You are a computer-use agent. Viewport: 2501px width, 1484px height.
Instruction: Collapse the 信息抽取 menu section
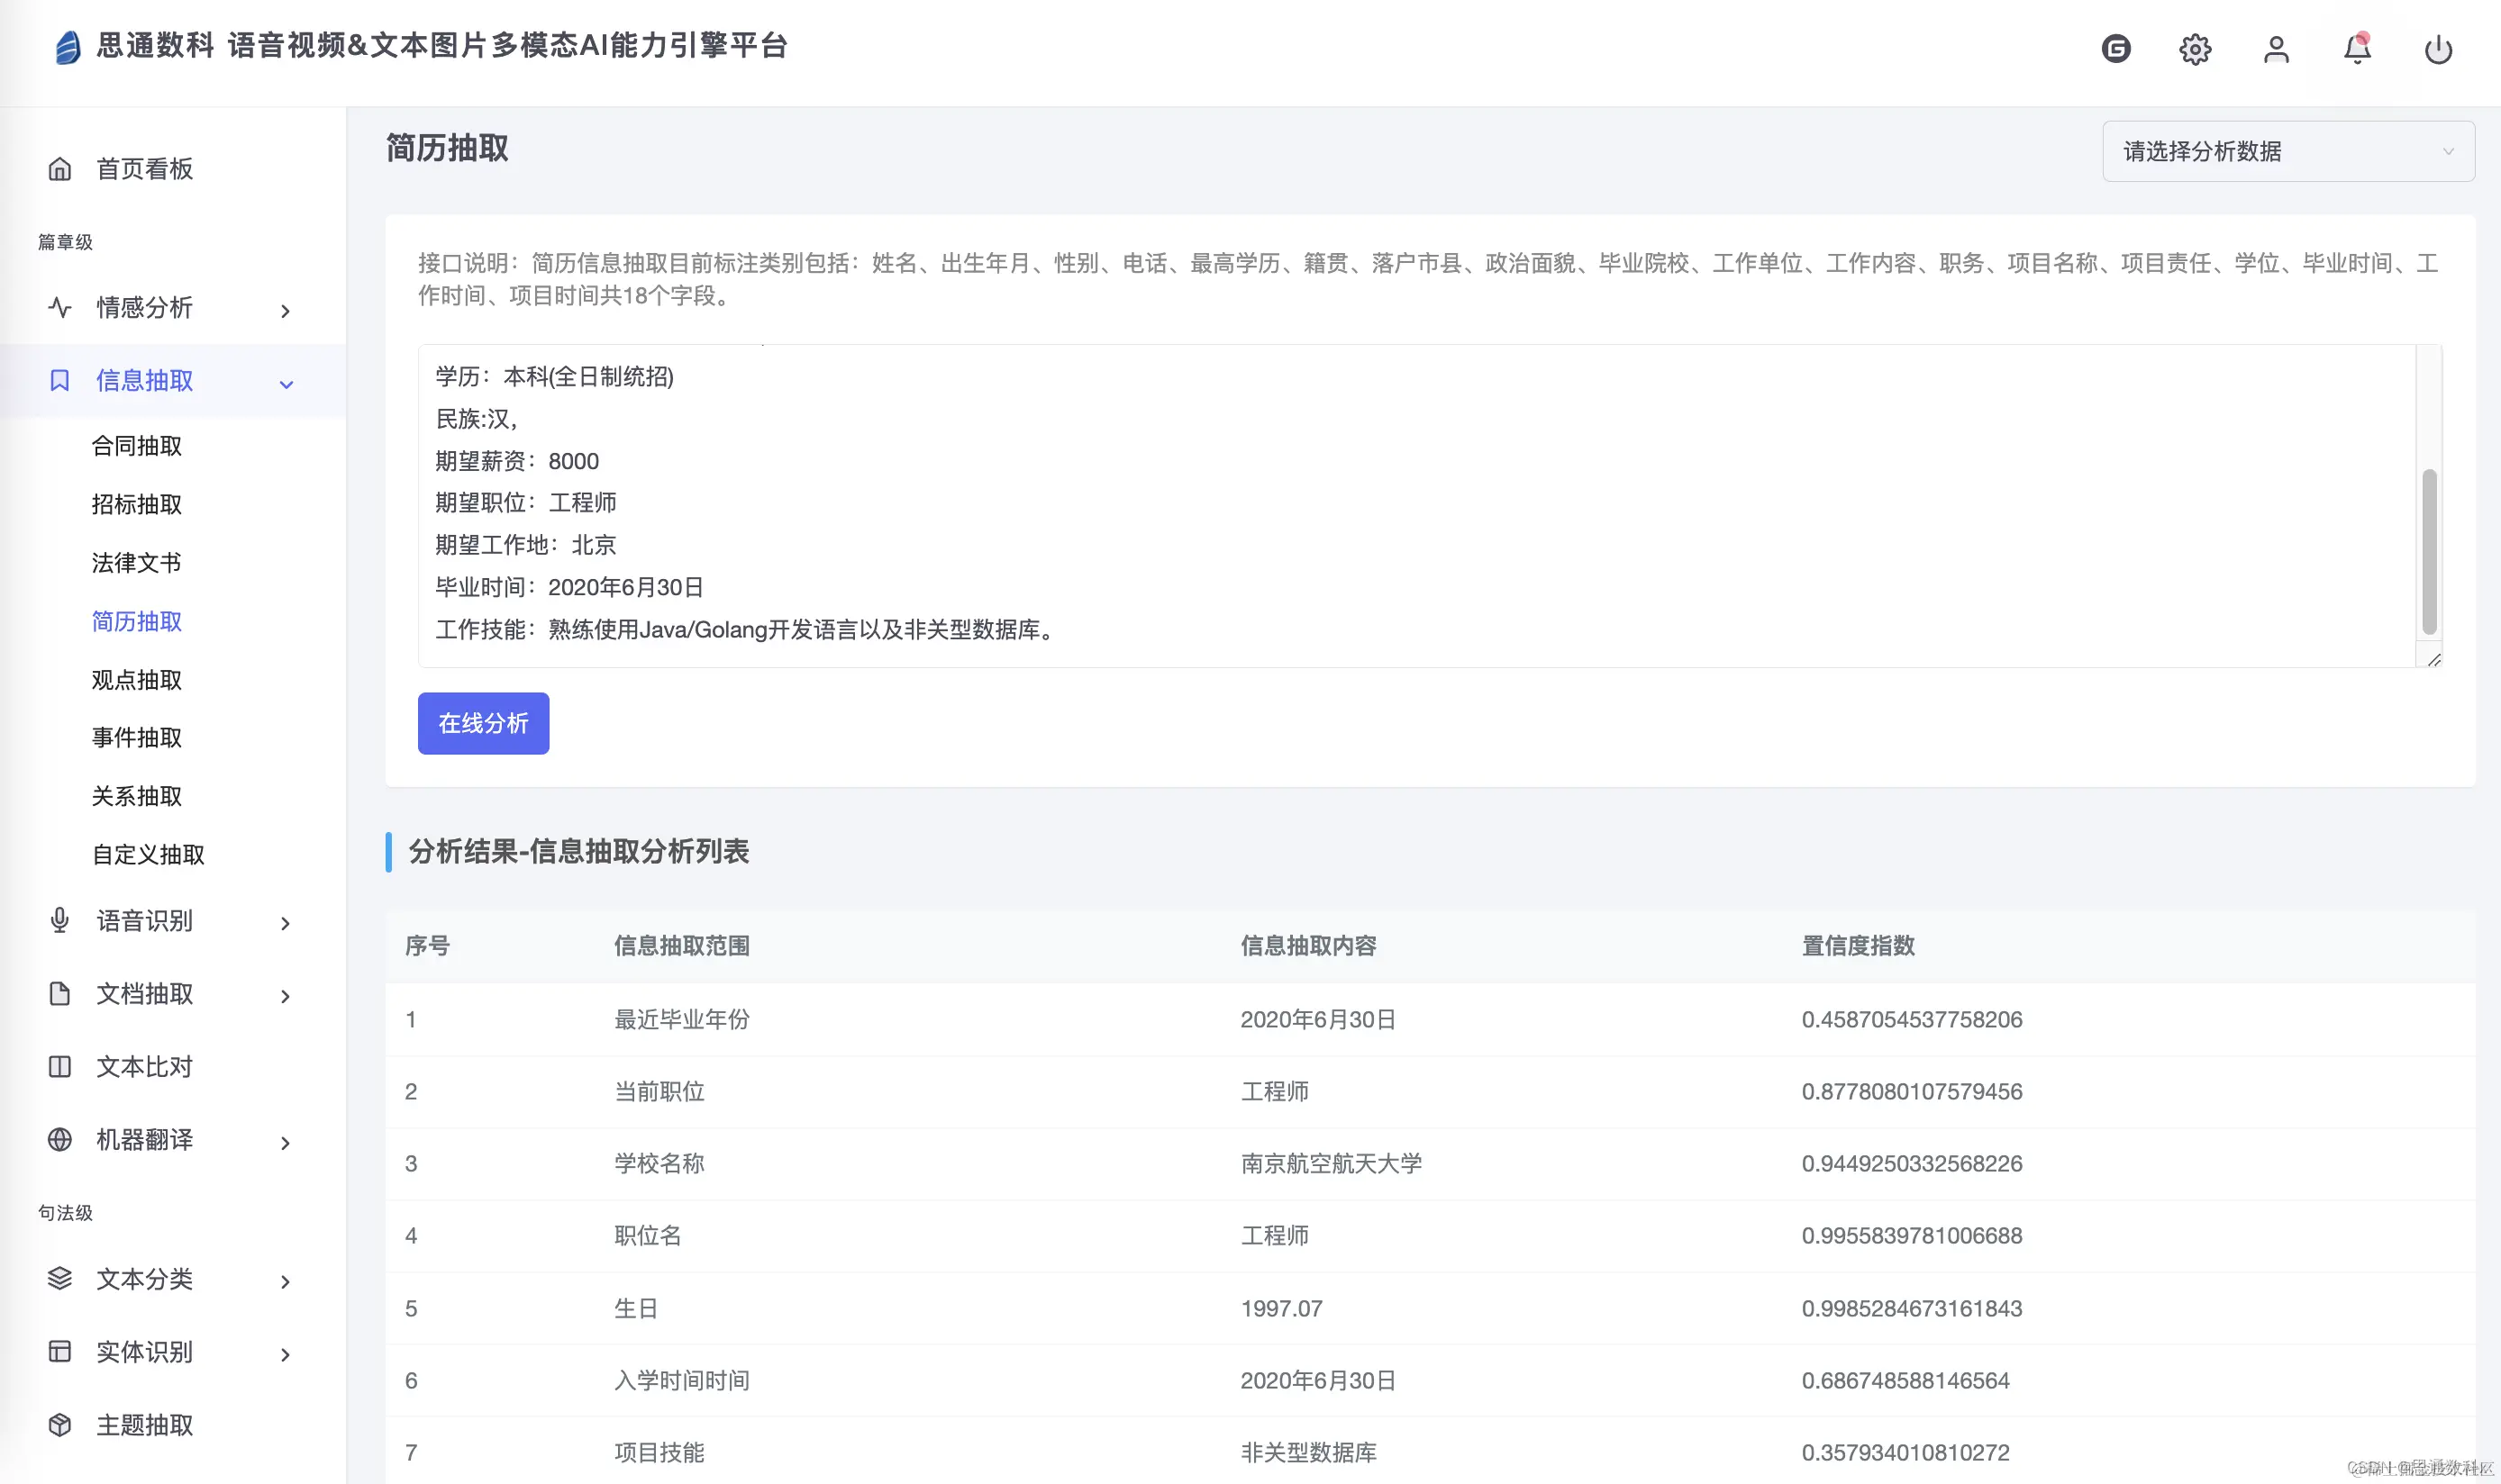tap(286, 383)
